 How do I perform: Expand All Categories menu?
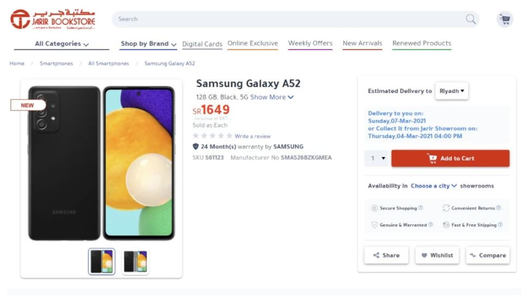[62, 44]
